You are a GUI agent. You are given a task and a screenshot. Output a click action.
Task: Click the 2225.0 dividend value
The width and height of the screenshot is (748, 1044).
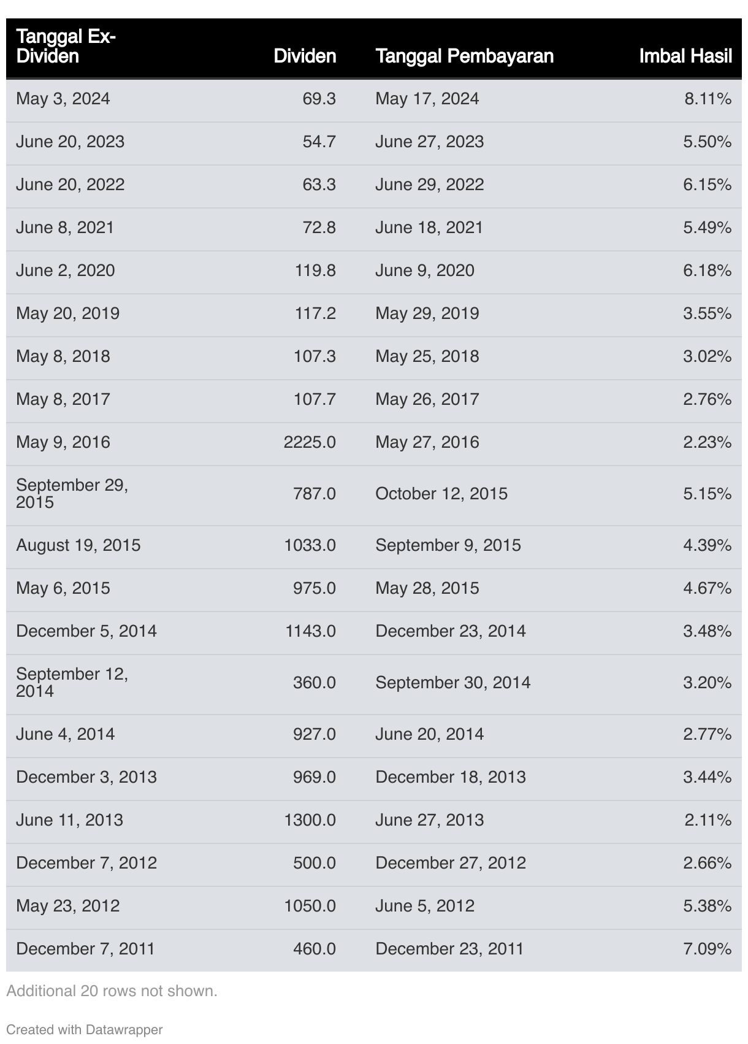[310, 442]
